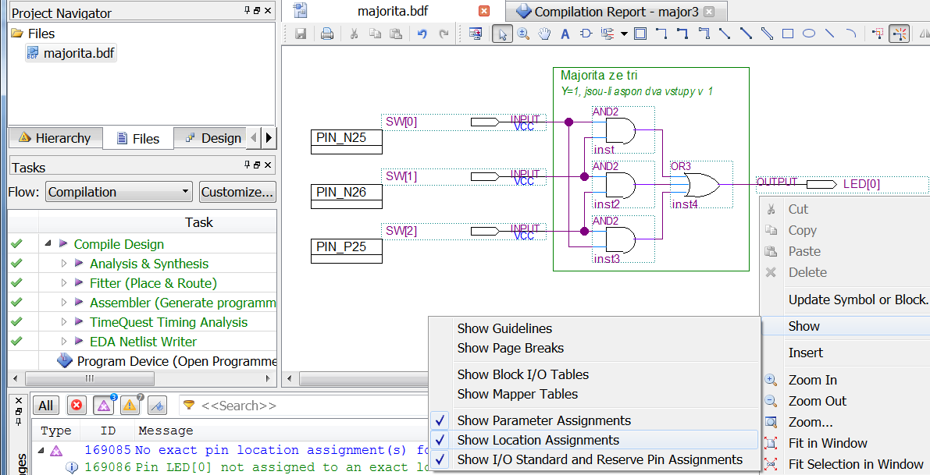Toggle the flagged messages filter icon

click(x=157, y=405)
